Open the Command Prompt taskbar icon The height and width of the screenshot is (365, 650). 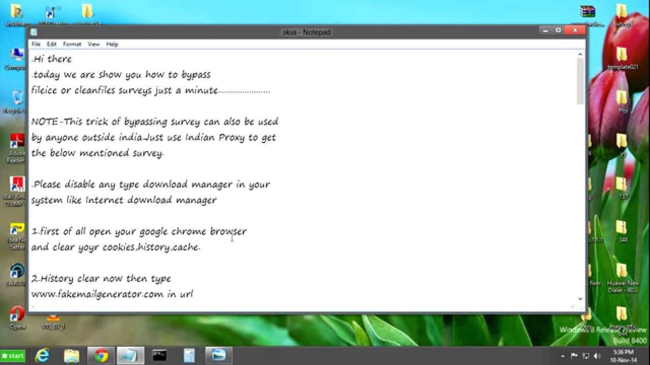click(x=160, y=355)
